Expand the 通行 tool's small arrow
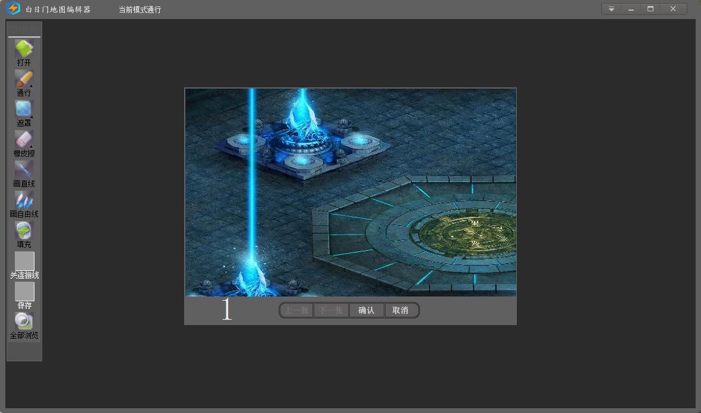 (x=31, y=86)
